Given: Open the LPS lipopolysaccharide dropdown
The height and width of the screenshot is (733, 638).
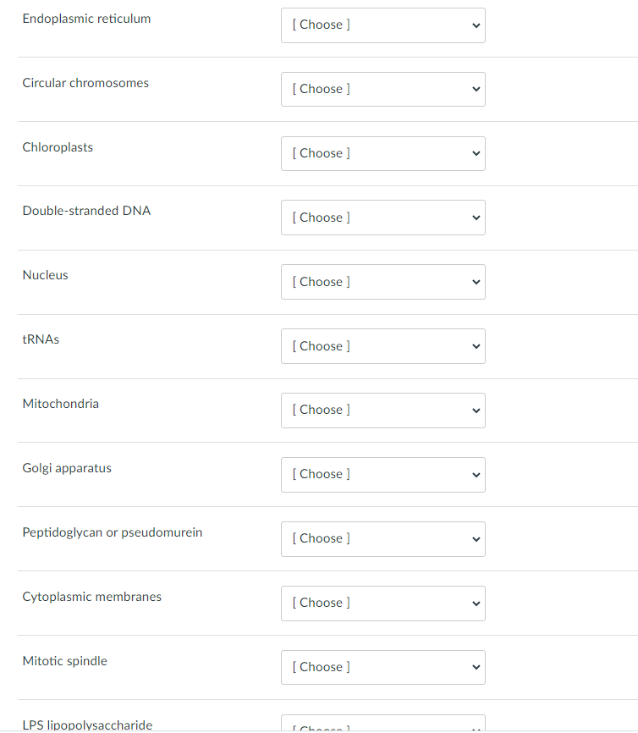Looking at the screenshot, I should (382, 725).
